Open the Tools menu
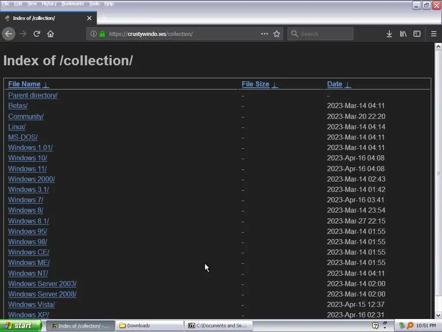The image size is (442, 332). pyautogui.click(x=94, y=3)
